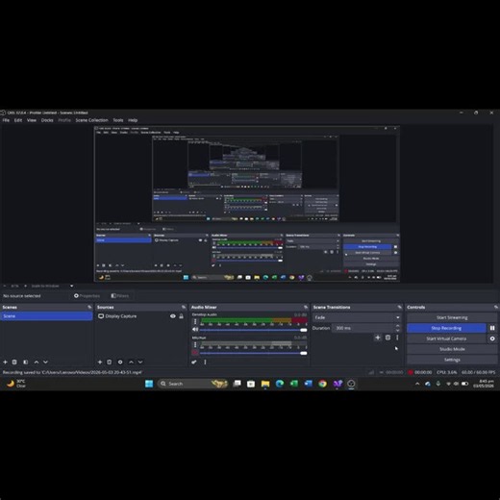Click the Properties button in source toolbar

click(87, 295)
